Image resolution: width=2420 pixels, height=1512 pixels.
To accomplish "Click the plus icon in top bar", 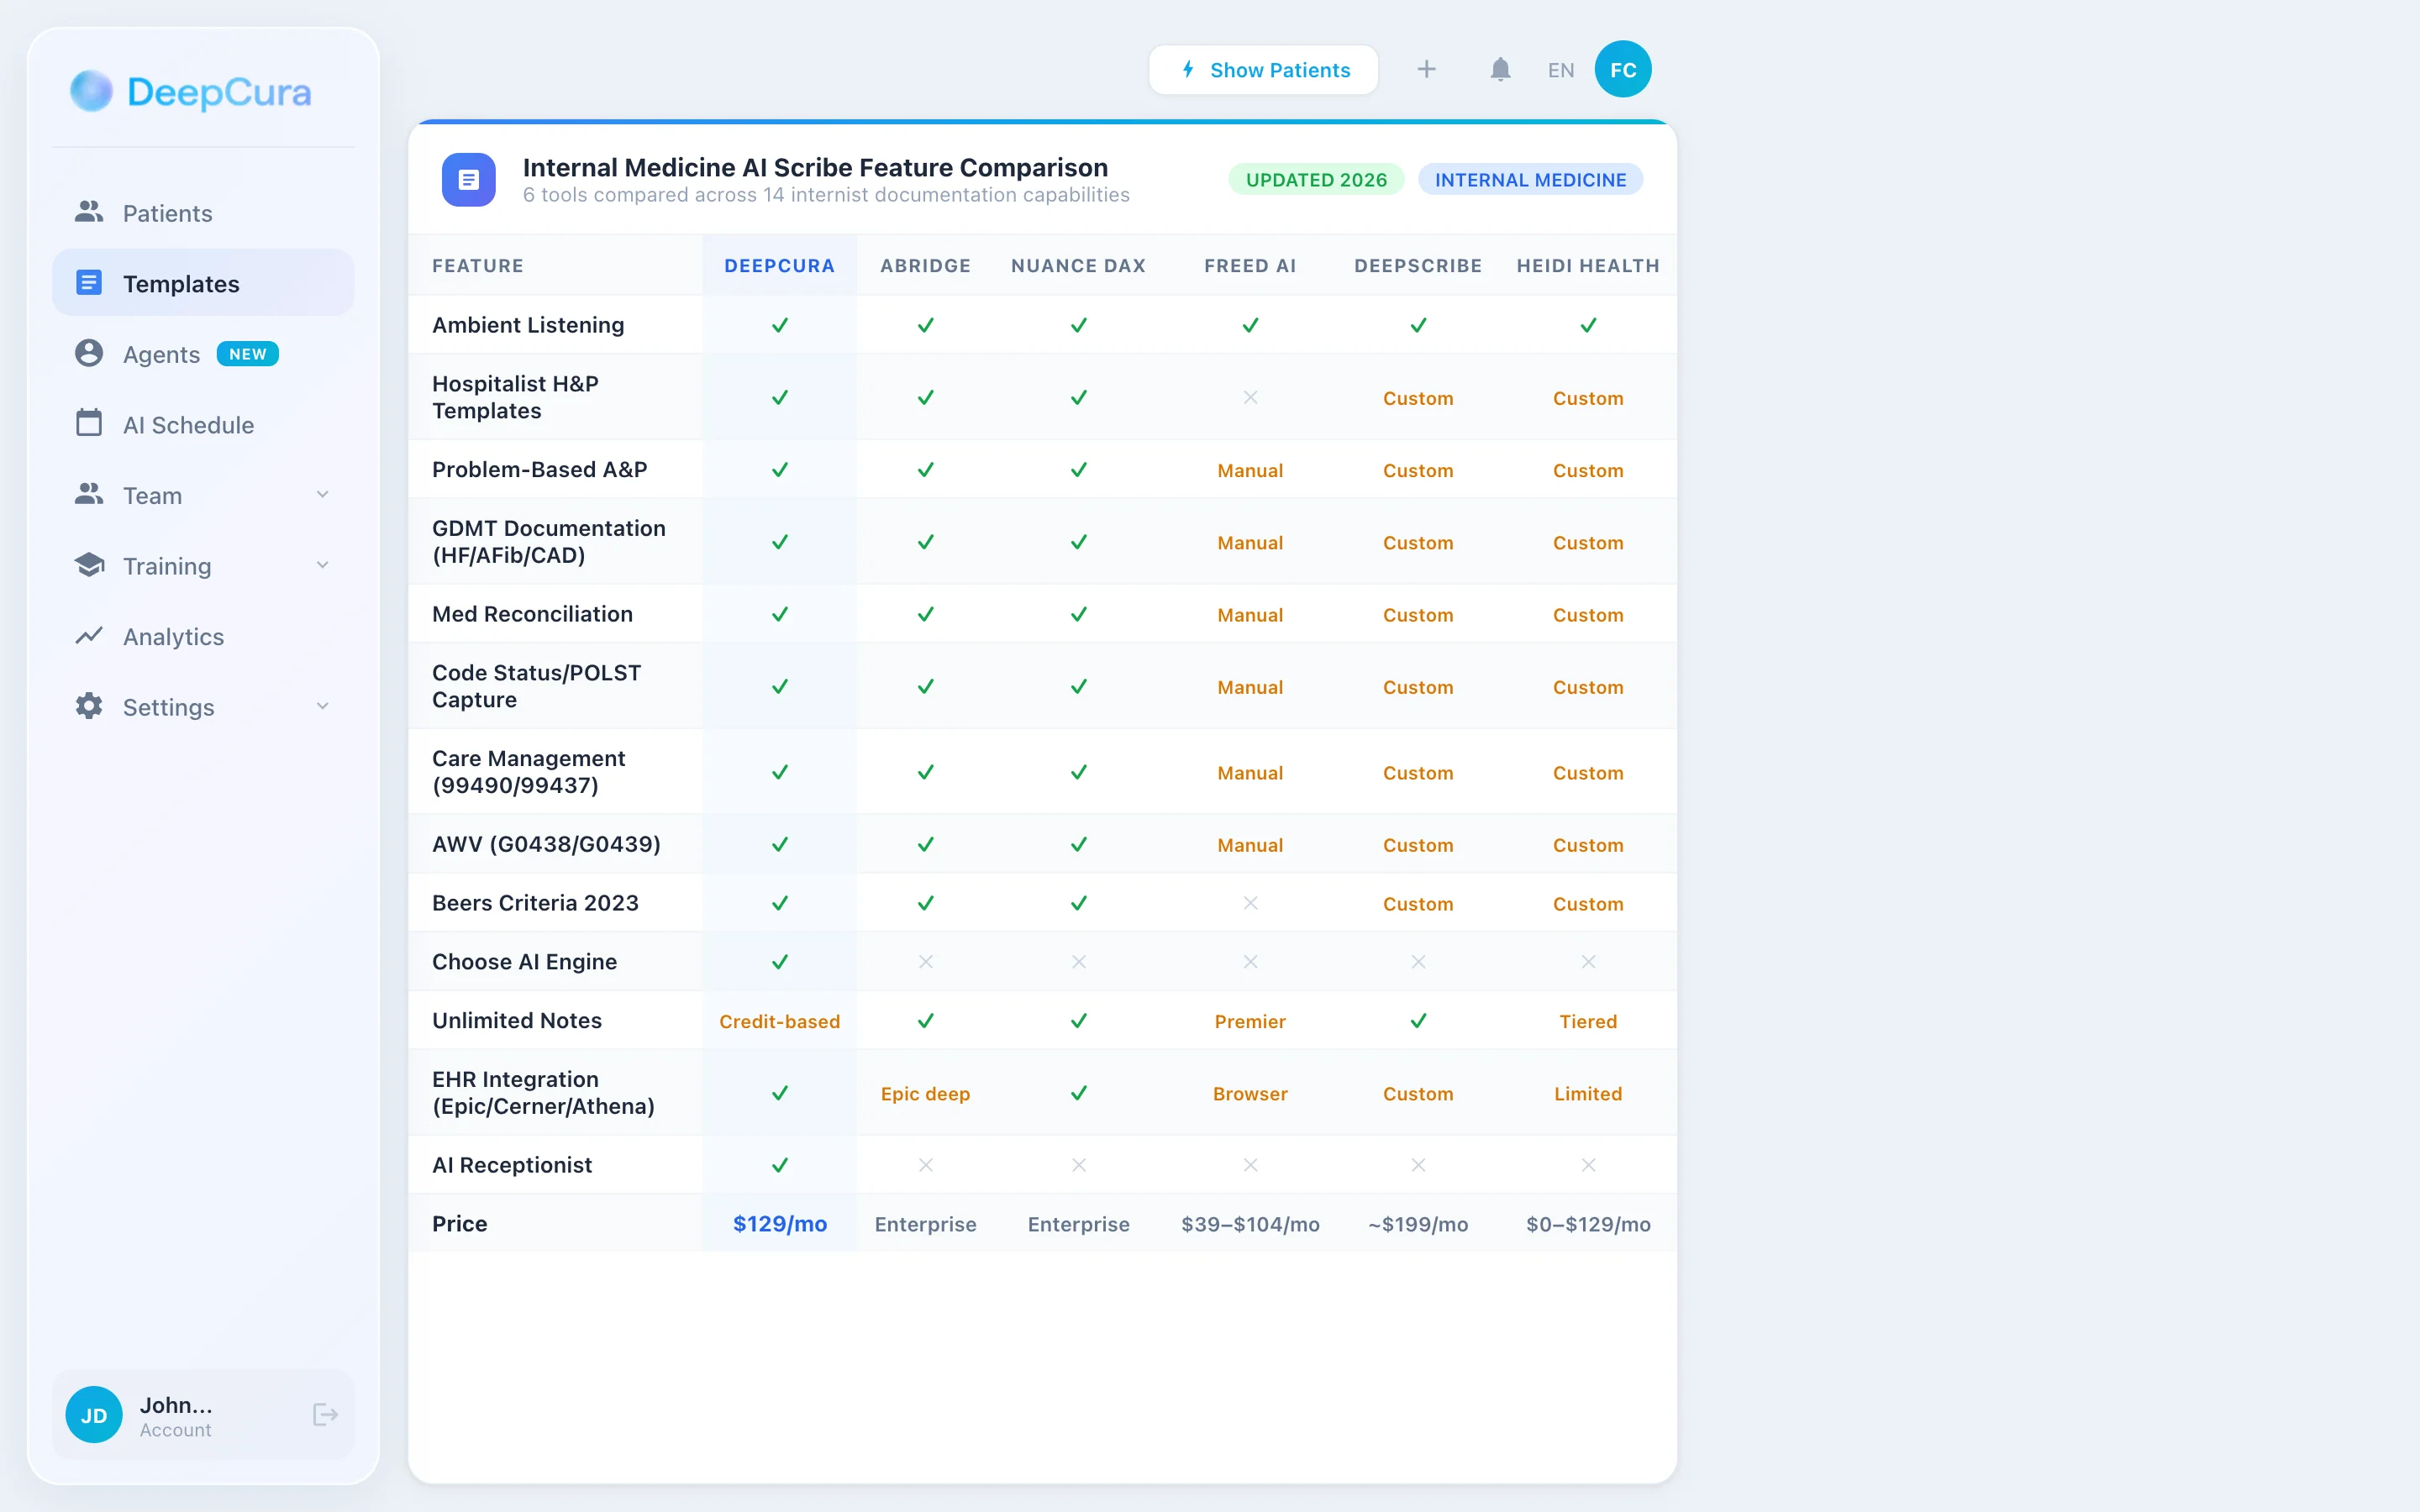I will point(1427,69).
